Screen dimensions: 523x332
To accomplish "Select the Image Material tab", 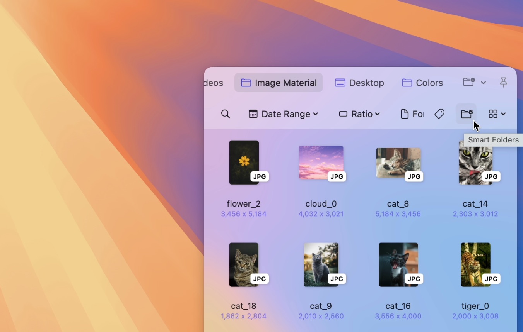I will click(x=278, y=82).
